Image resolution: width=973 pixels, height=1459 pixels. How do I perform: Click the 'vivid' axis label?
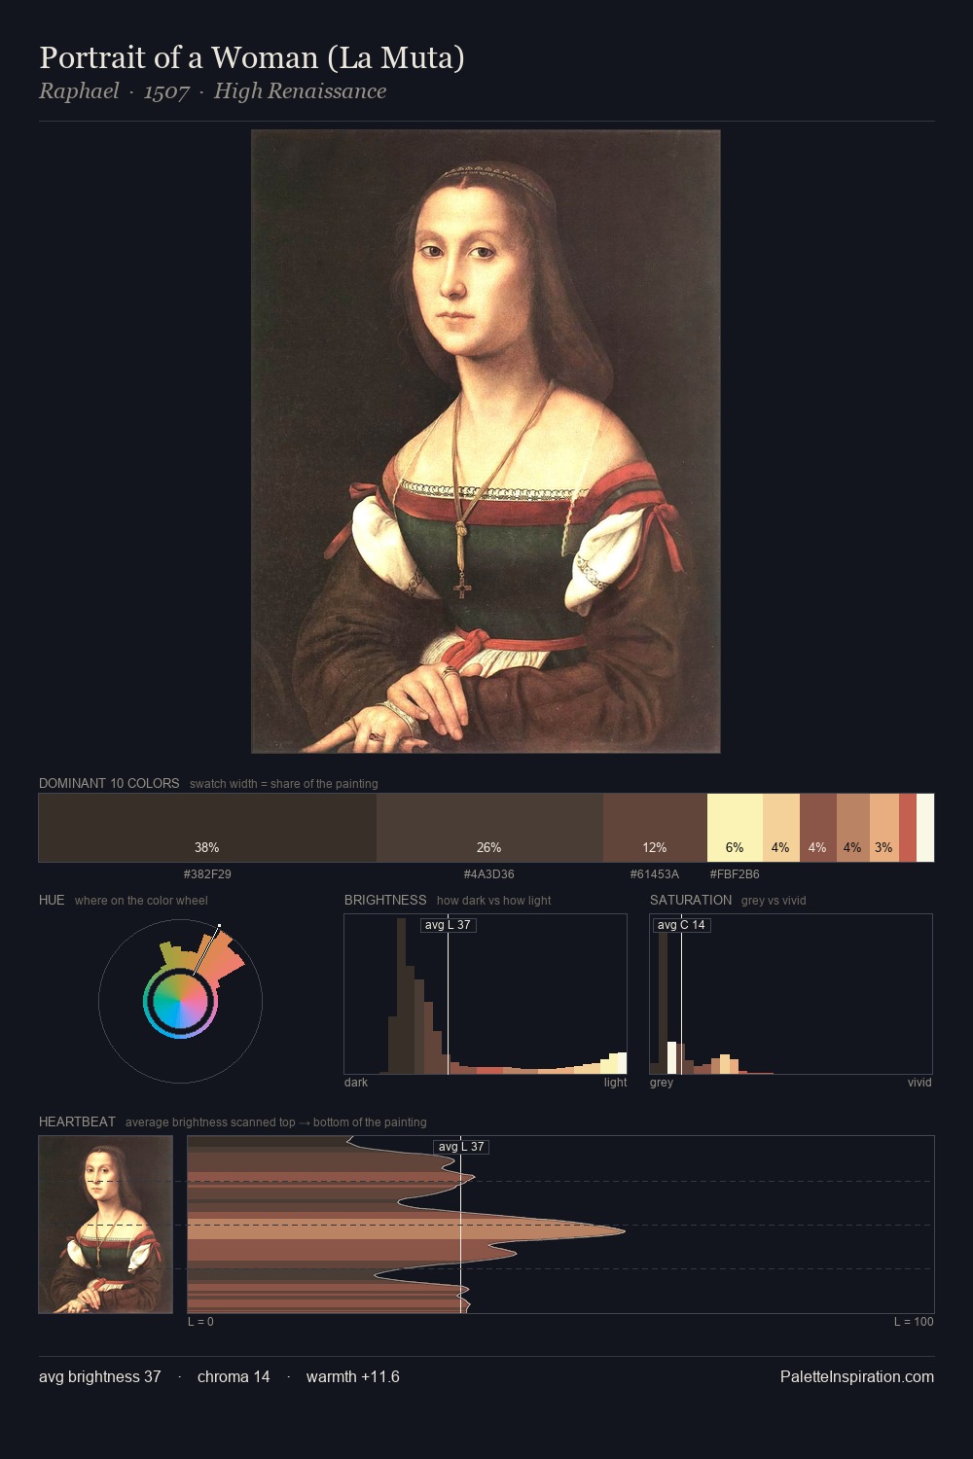point(919,1083)
